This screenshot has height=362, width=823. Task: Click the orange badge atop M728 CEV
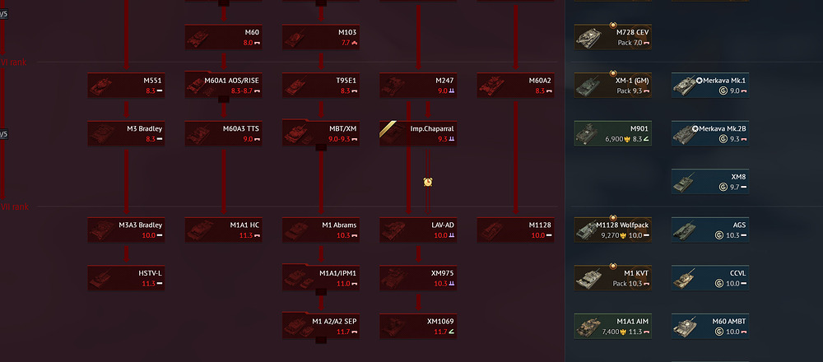[x=612, y=25]
